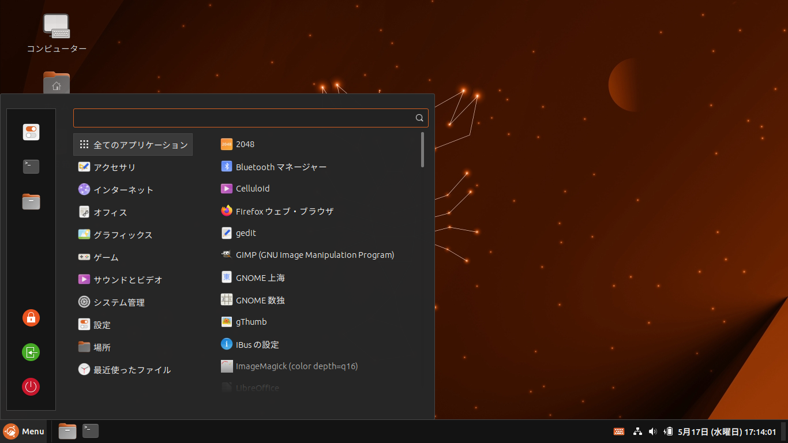
Task: Open the 2048 game icon
Action: tap(226, 144)
